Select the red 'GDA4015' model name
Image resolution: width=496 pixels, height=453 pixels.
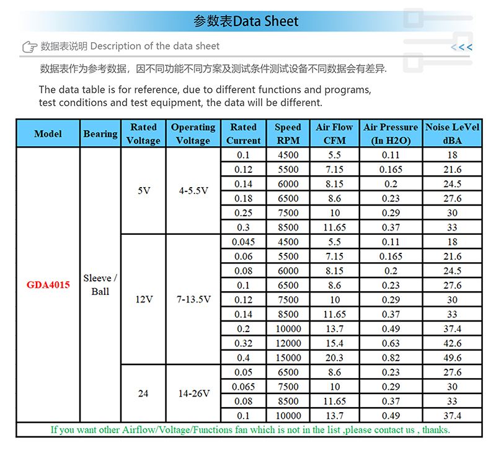[x=48, y=285]
